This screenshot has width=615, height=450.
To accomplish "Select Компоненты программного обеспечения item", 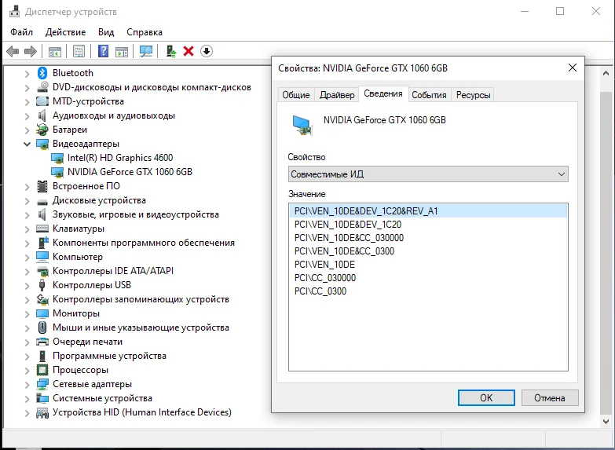I will point(144,243).
